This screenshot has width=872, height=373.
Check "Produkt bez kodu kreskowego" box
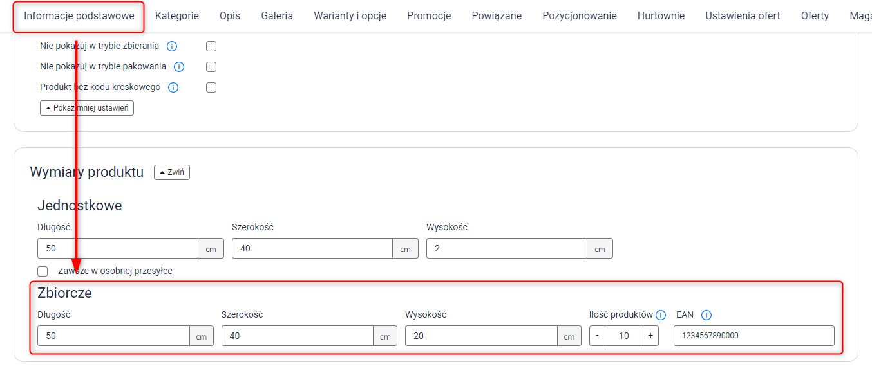(x=211, y=87)
